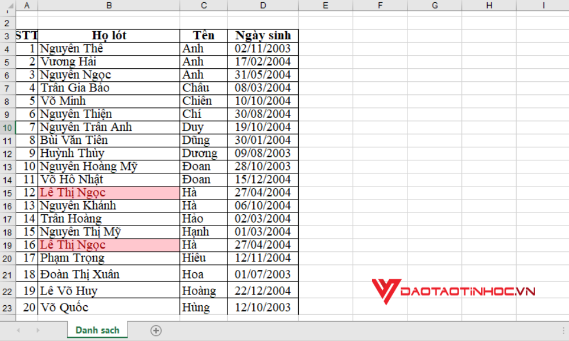Click the 'Họ lót' header cell
Image resolution: width=569 pixels, height=341 pixels.
(109, 35)
